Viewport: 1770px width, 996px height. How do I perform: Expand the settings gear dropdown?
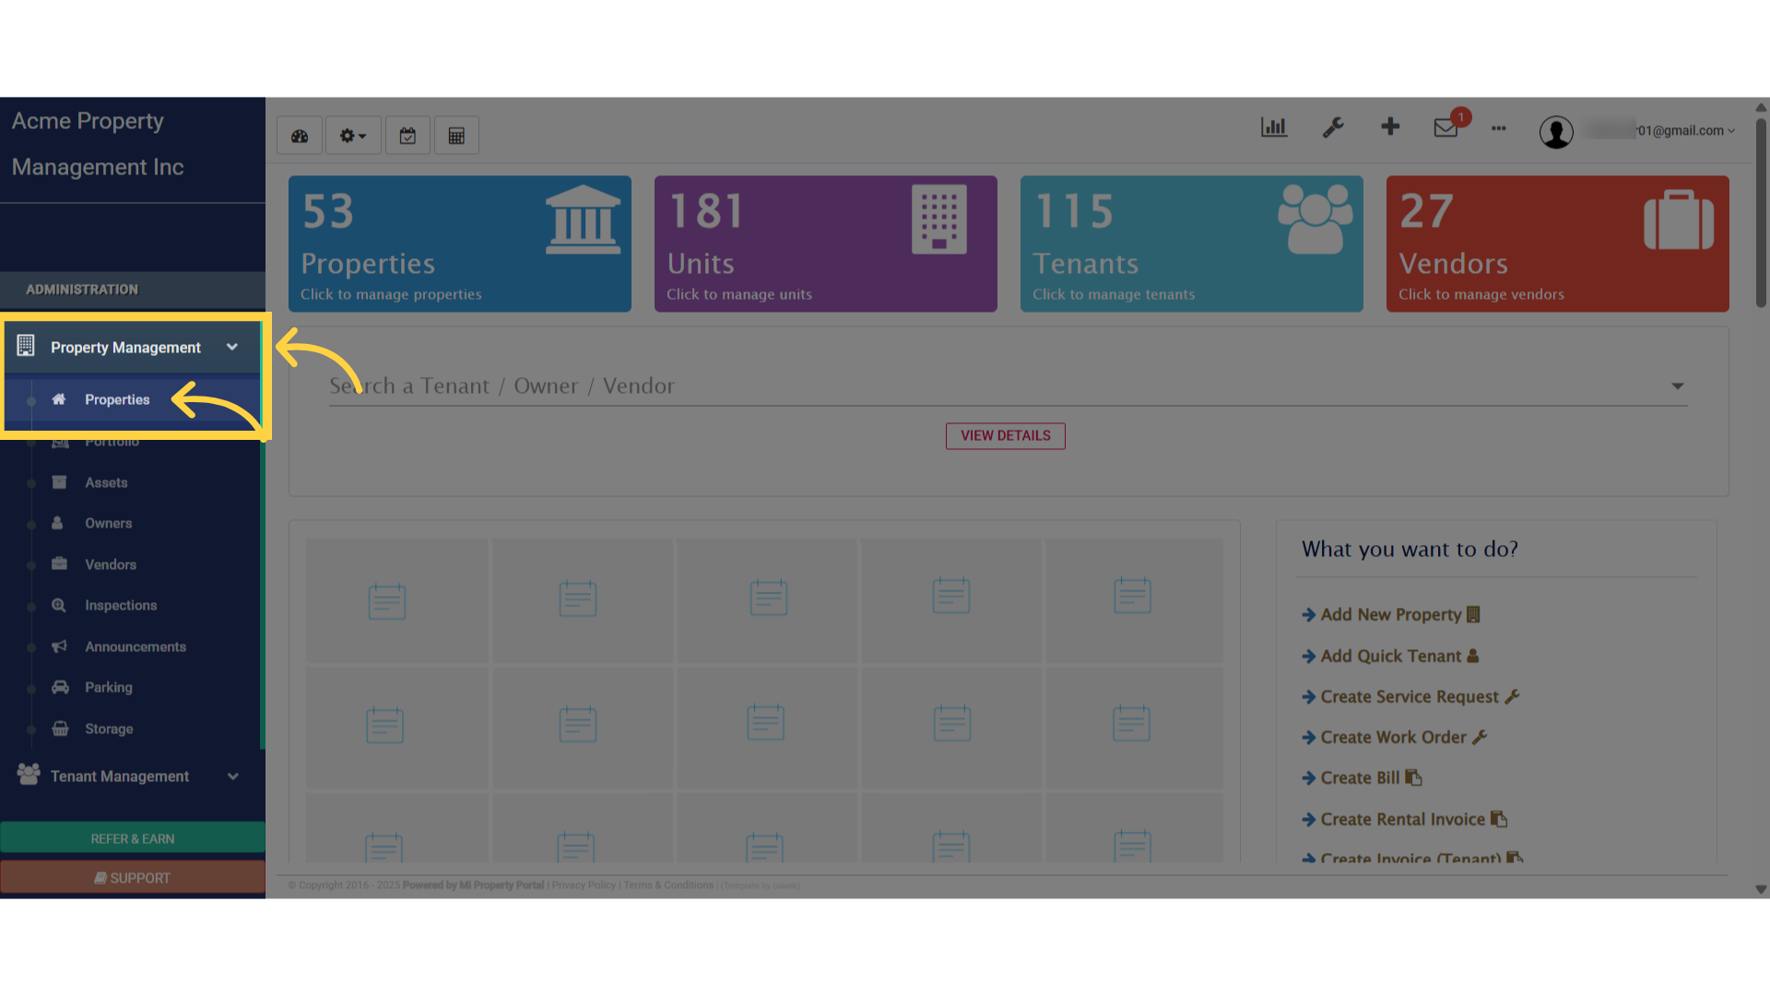click(352, 135)
